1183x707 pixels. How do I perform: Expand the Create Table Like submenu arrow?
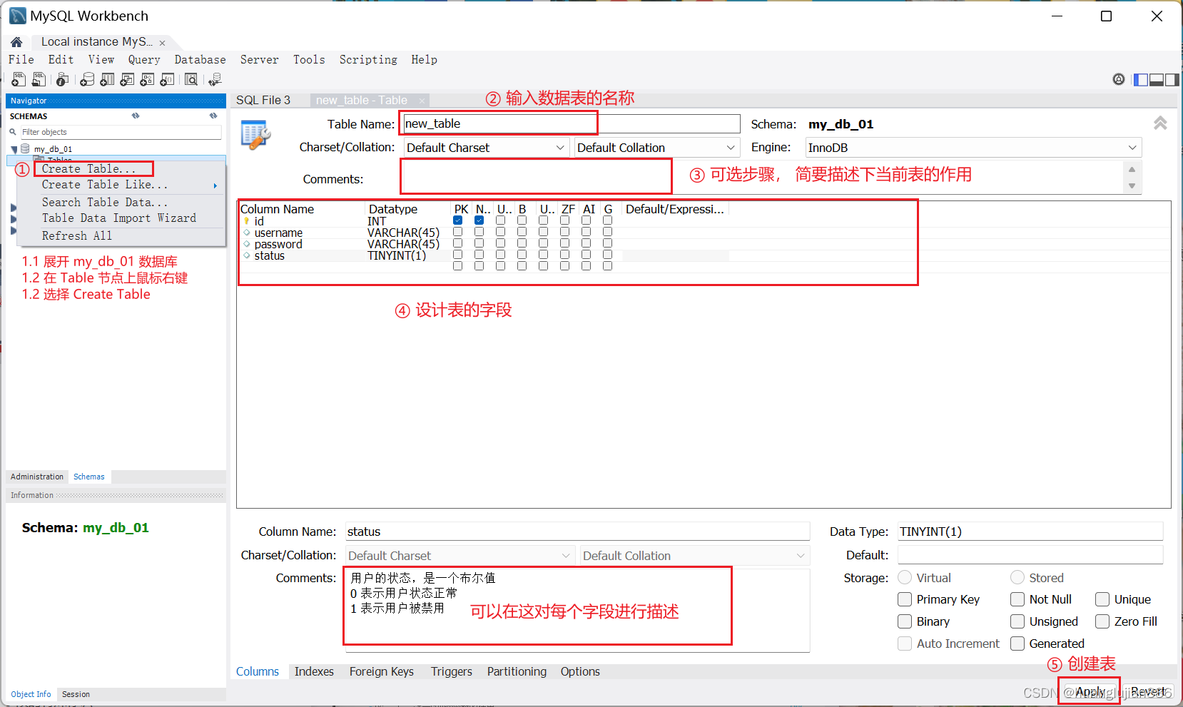[215, 185]
